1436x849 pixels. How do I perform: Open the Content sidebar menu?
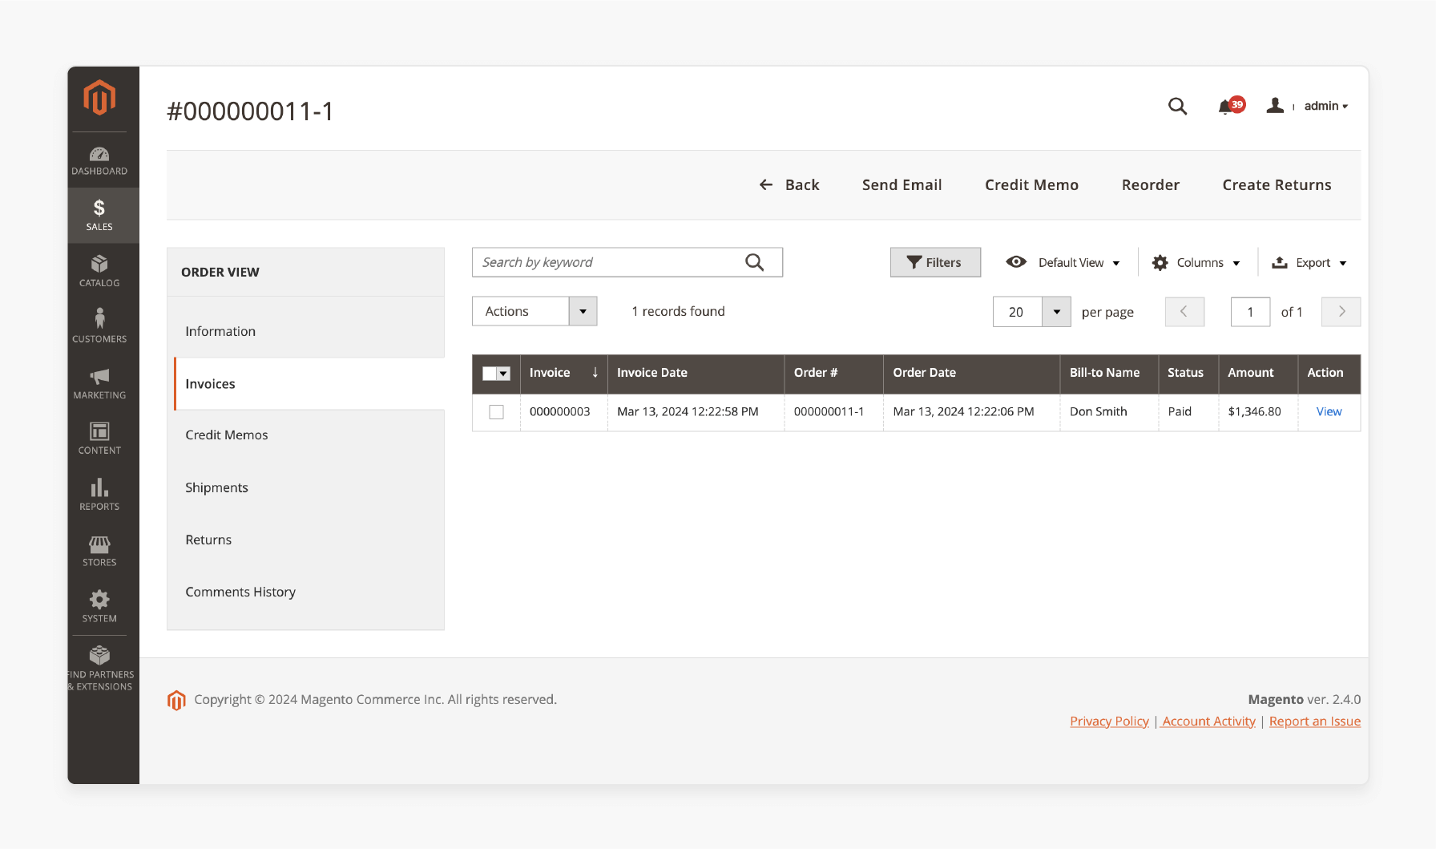tap(99, 439)
